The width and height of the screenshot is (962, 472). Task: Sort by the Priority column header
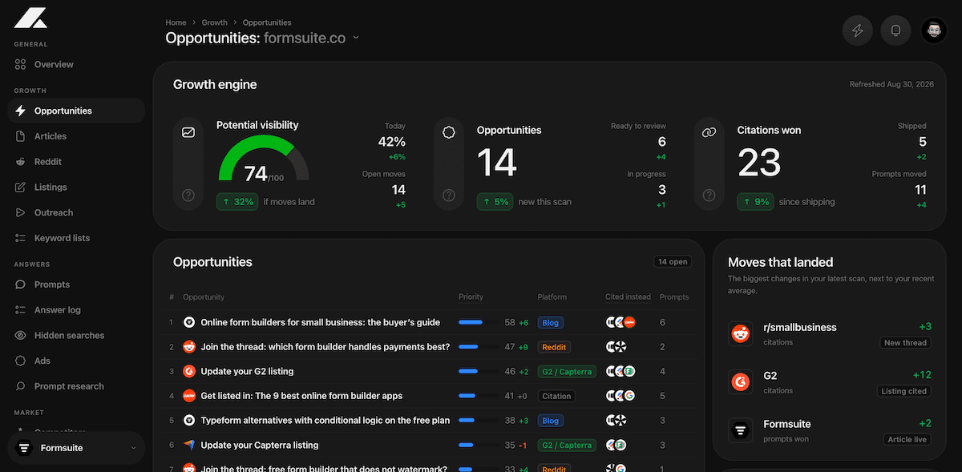(x=471, y=297)
